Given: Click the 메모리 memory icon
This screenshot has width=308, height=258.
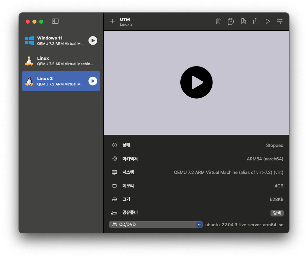Looking at the screenshot, I should coord(114,186).
